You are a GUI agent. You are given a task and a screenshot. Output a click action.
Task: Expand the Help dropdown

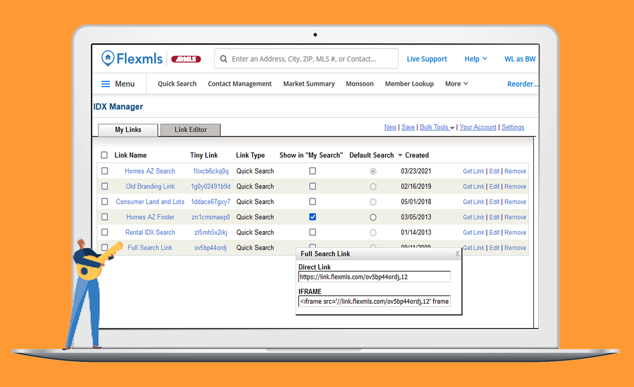coord(476,59)
